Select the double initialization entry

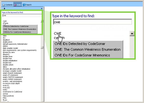point(10,60)
